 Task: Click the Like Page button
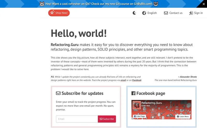[x=139, y=116]
